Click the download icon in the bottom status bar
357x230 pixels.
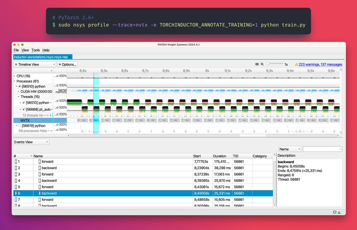[x=339, y=212]
